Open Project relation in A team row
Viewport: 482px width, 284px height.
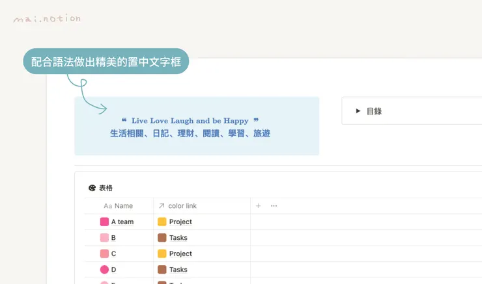tap(180, 222)
